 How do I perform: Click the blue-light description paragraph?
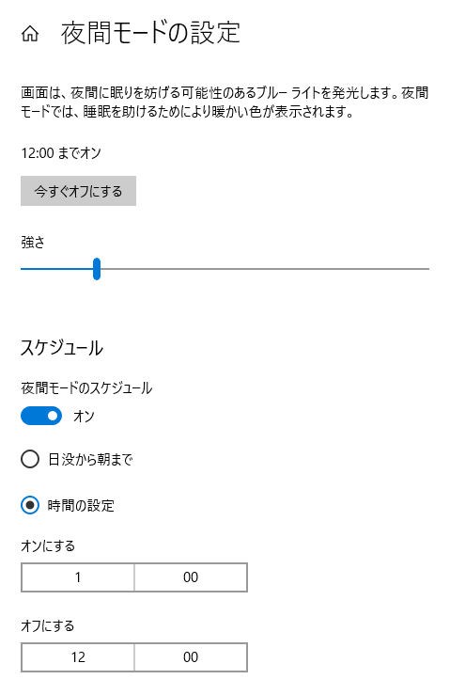(x=225, y=102)
